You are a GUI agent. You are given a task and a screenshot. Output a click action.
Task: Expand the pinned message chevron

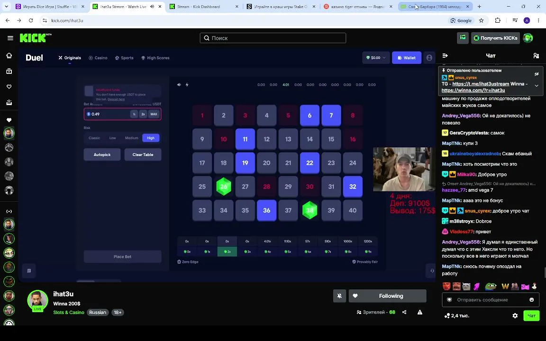click(x=537, y=86)
